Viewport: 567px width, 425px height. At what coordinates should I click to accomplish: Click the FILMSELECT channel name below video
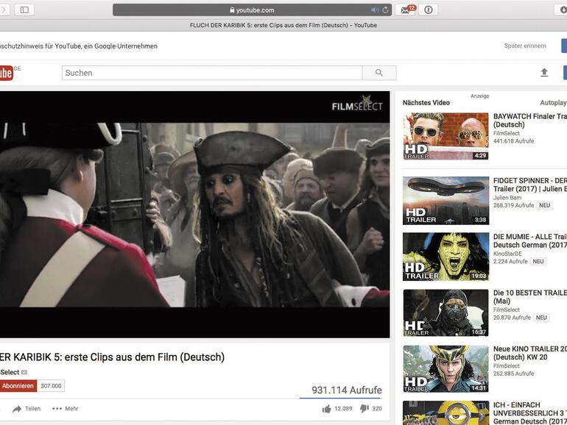[x=10, y=372]
